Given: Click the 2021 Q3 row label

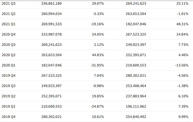Looking at the screenshot, I should tap(9, 3).
